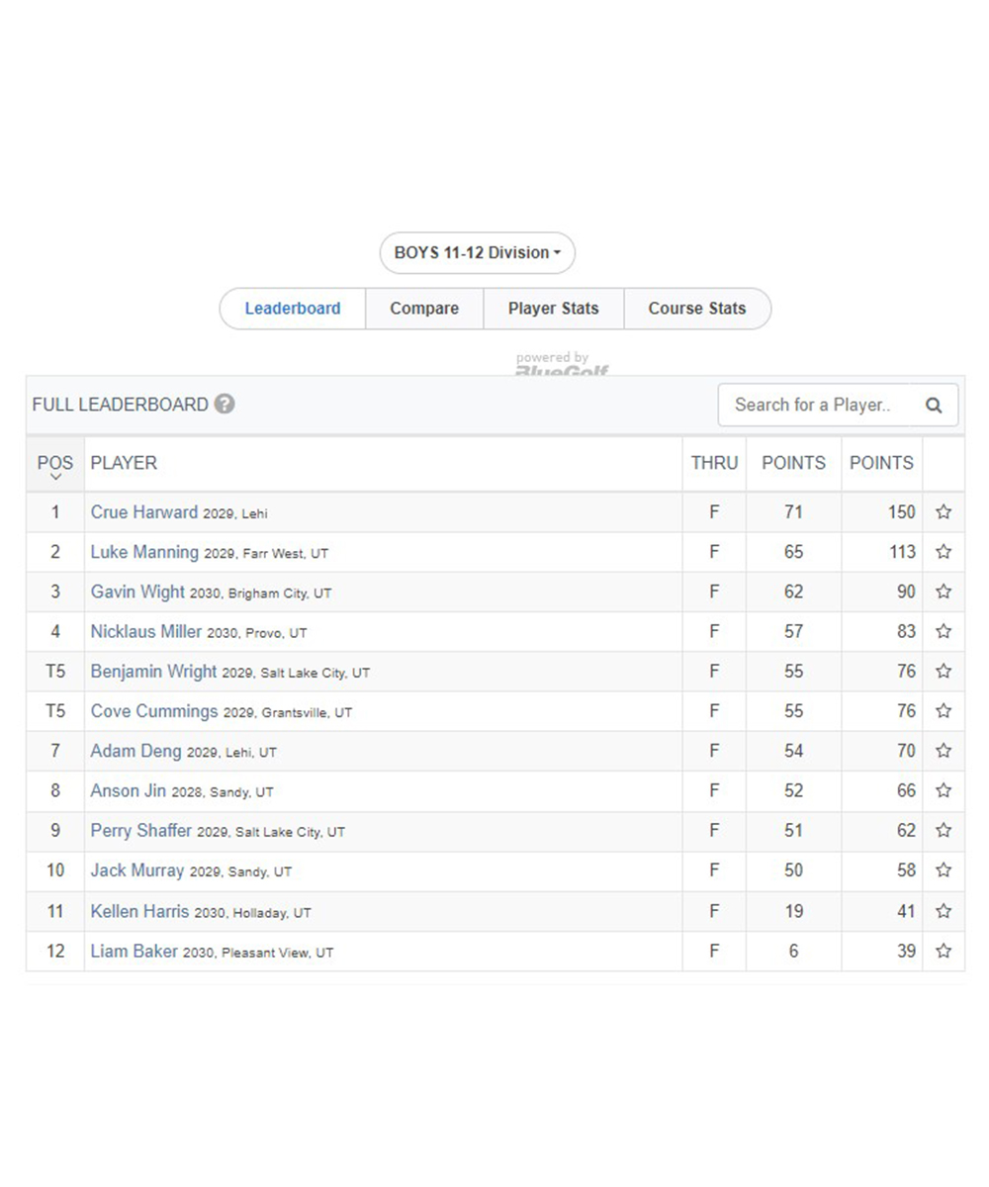Open the Player Stats tab
Viewport: 989px width, 1187px height.
pyautogui.click(x=554, y=309)
